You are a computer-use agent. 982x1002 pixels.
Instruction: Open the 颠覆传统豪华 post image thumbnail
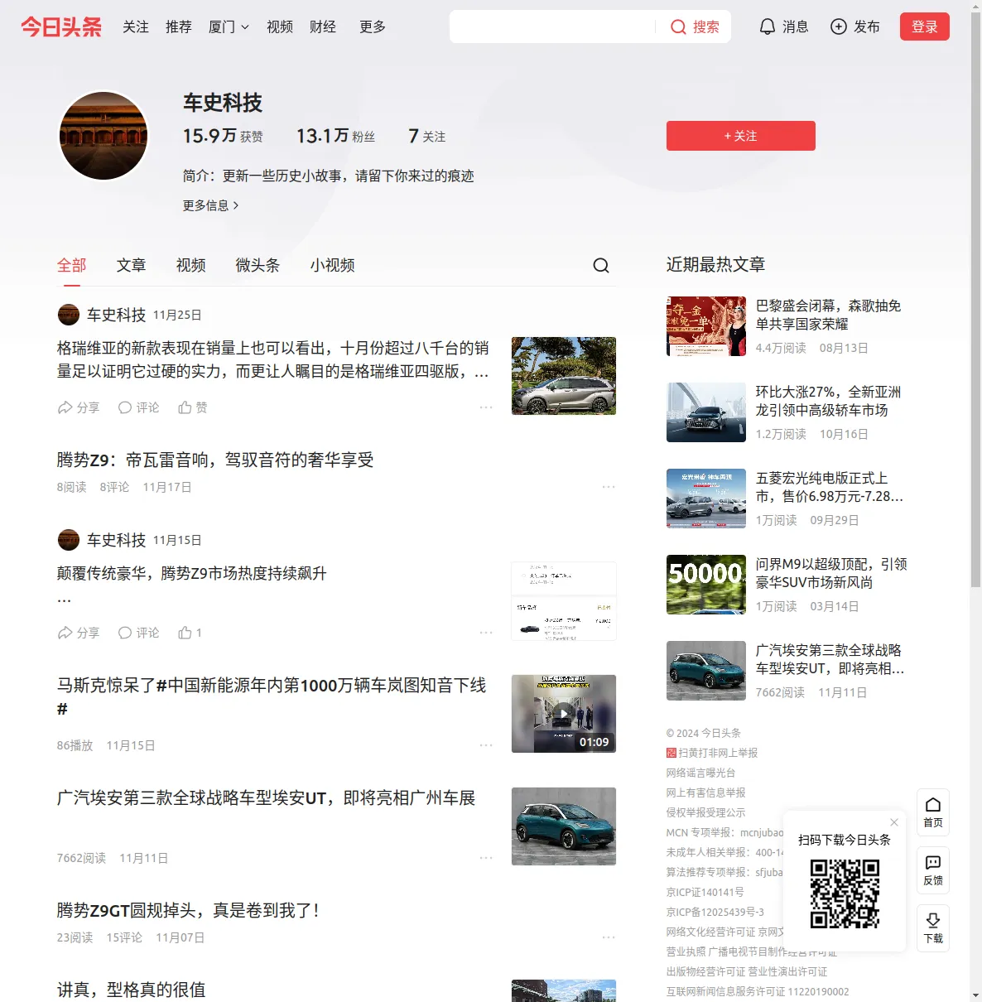coord(564,601)
